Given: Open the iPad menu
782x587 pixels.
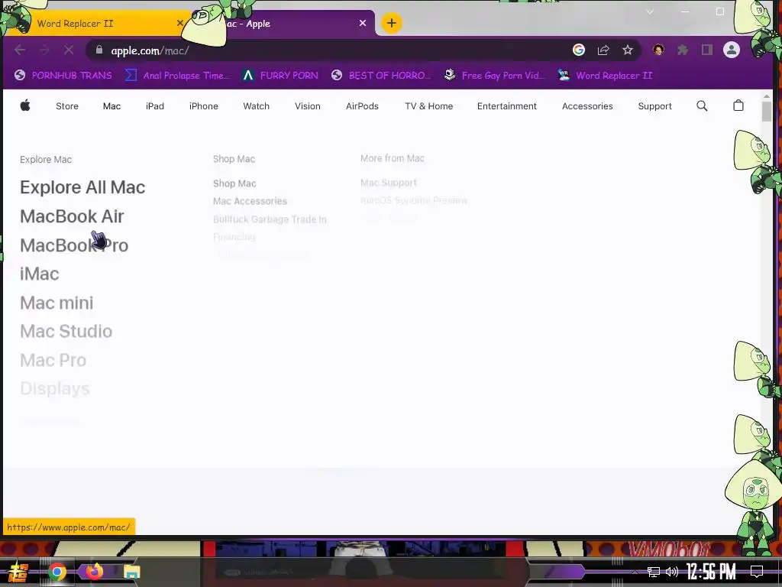Looking at the screenshot, I should click(154, 105).
